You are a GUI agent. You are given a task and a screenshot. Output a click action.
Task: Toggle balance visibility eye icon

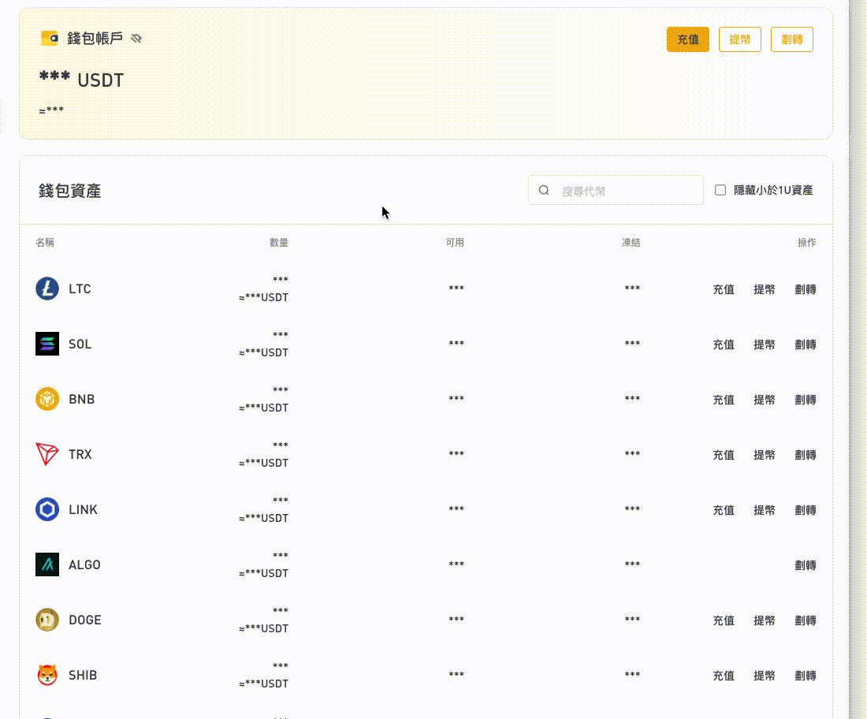[136, 38]
